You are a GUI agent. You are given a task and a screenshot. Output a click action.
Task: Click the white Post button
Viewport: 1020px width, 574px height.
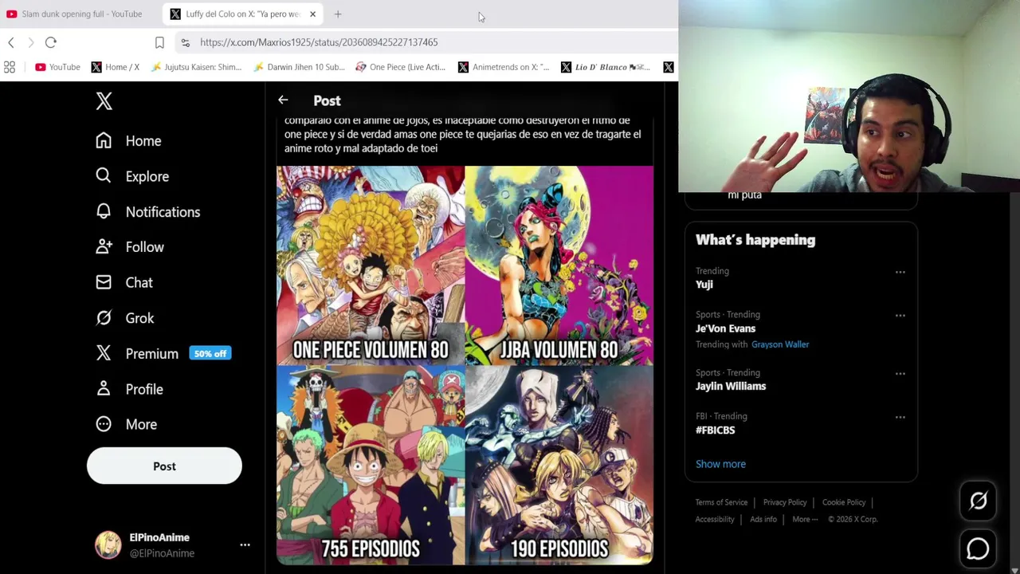164,466
